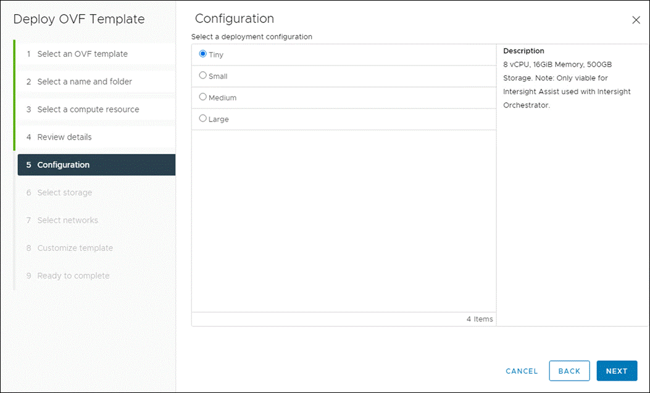Navigate to Select a compute resource step
The image size is (650, 393).
[x=88, y=109]
